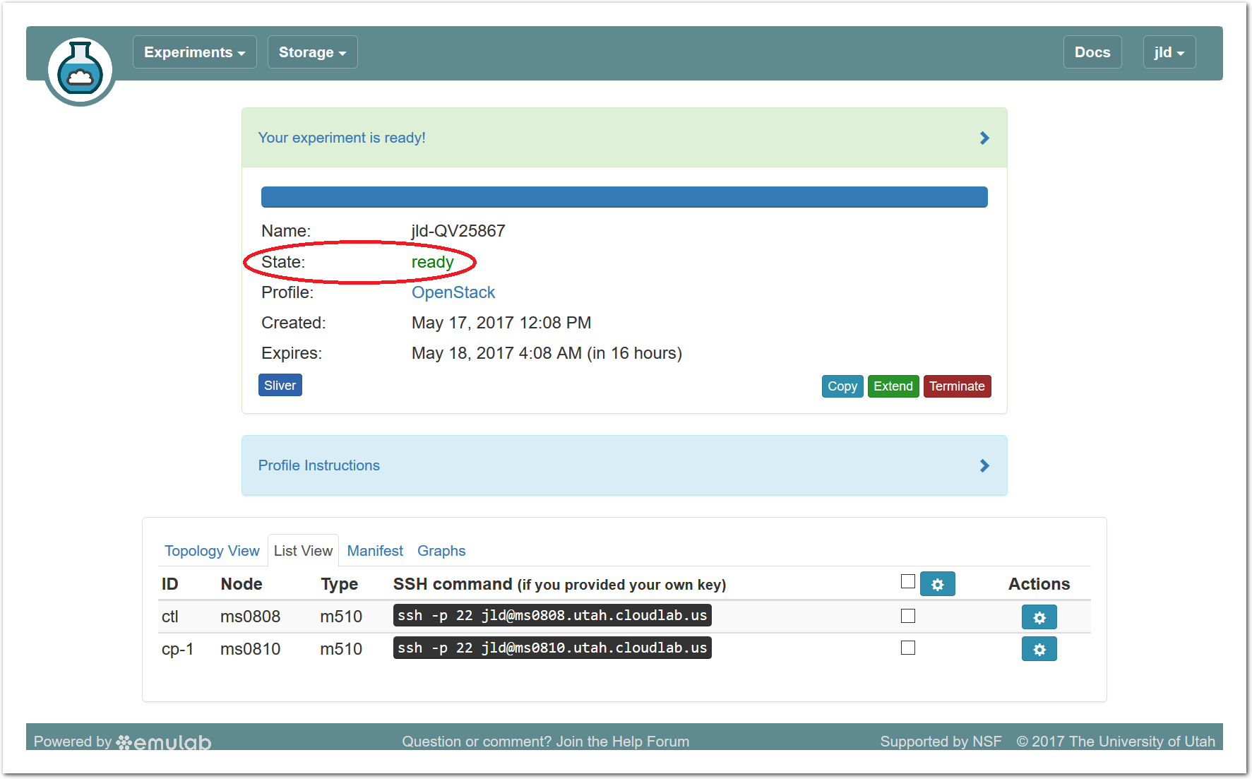Click the 'cp-1' ID cell
1252x779 pixels.
click(177, 649)
